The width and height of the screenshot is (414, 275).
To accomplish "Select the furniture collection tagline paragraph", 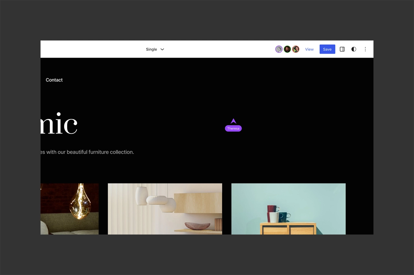I will pos(87,152).
